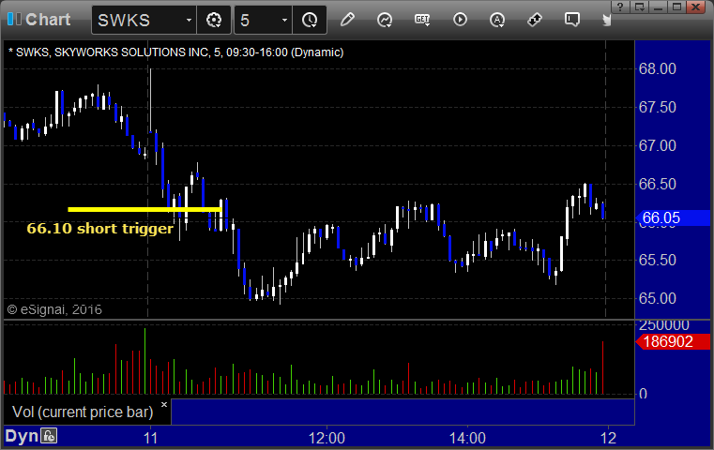This screenshot has height=450, width=714.
Task: Click the 250000 volume axis label
Action: tap(664, 325)
